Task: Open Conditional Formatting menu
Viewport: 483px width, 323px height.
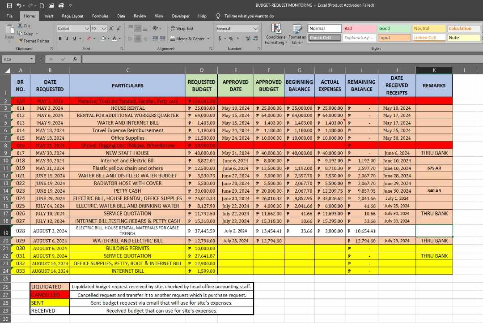Action: (276, 34)
